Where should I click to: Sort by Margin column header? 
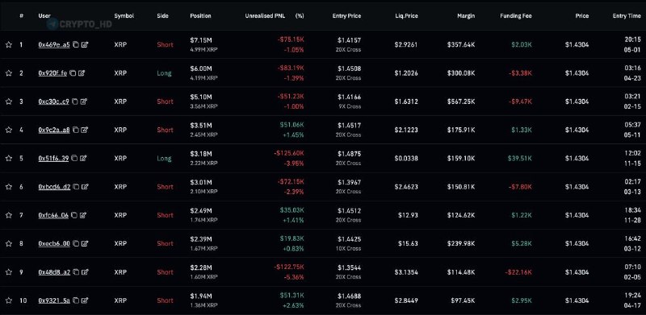click(x=466, y=16)
